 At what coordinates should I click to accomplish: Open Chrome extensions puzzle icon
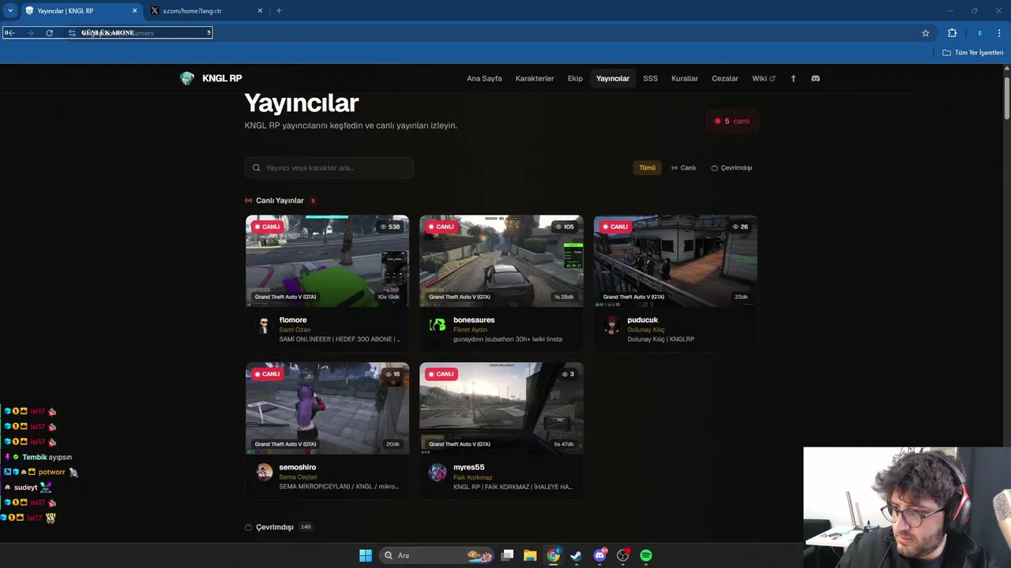[x=952, y=33]
